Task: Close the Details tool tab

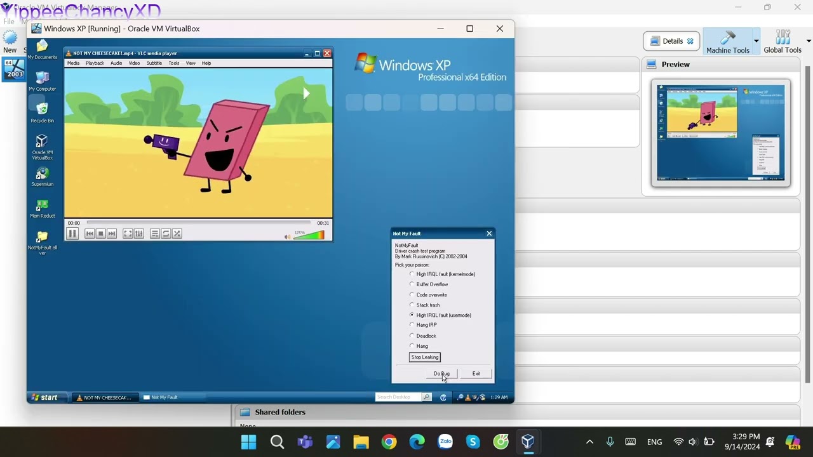Action: pos(690,41)
